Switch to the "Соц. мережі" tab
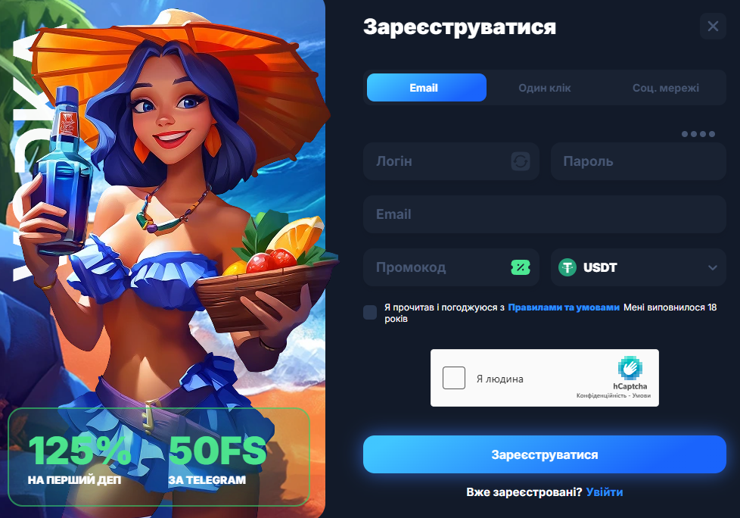The height and width of the screenshot is (518, 740). pyautogui.click(x=665, y=88)
